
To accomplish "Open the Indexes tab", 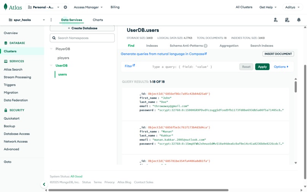I will click(x=152, y=46).
